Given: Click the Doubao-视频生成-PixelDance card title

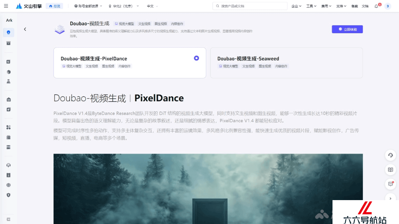Looking at the screenshot, I should (x=94, y=59).
